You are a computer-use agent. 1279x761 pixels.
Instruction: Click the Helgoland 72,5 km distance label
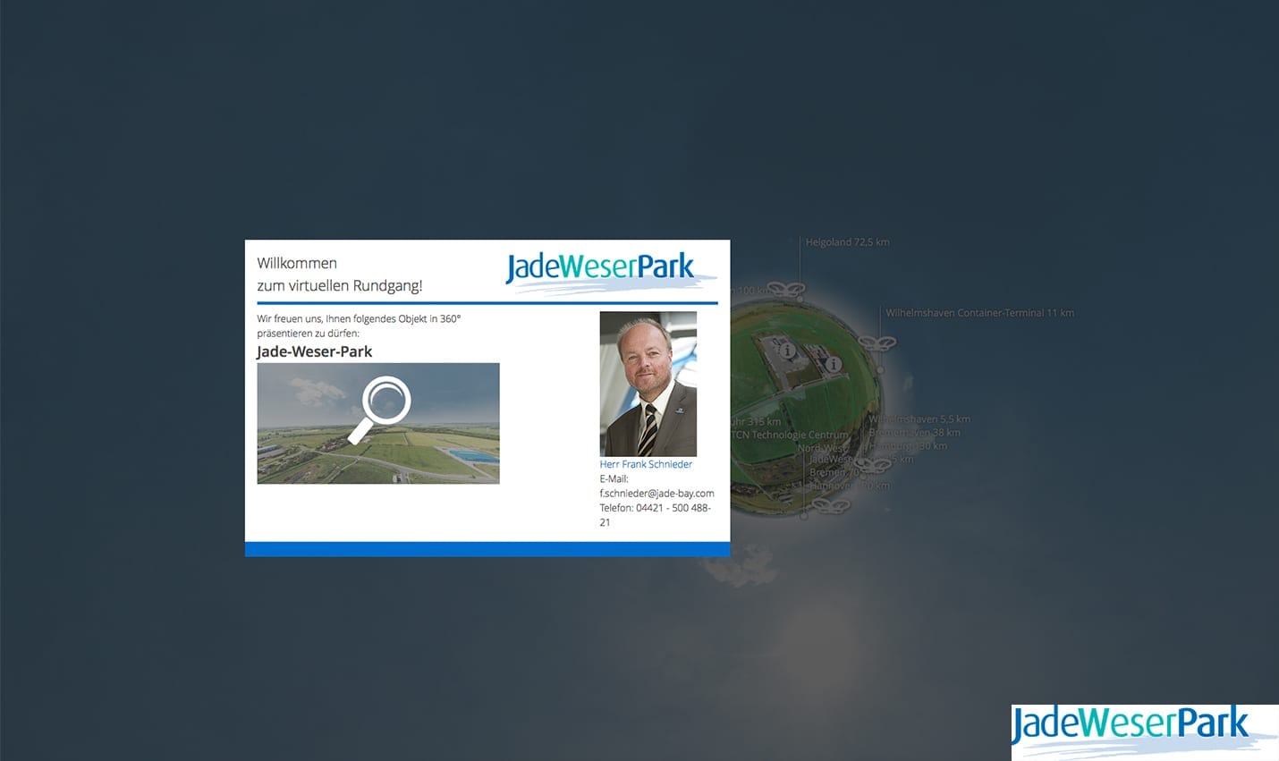[x=846, y=241]
